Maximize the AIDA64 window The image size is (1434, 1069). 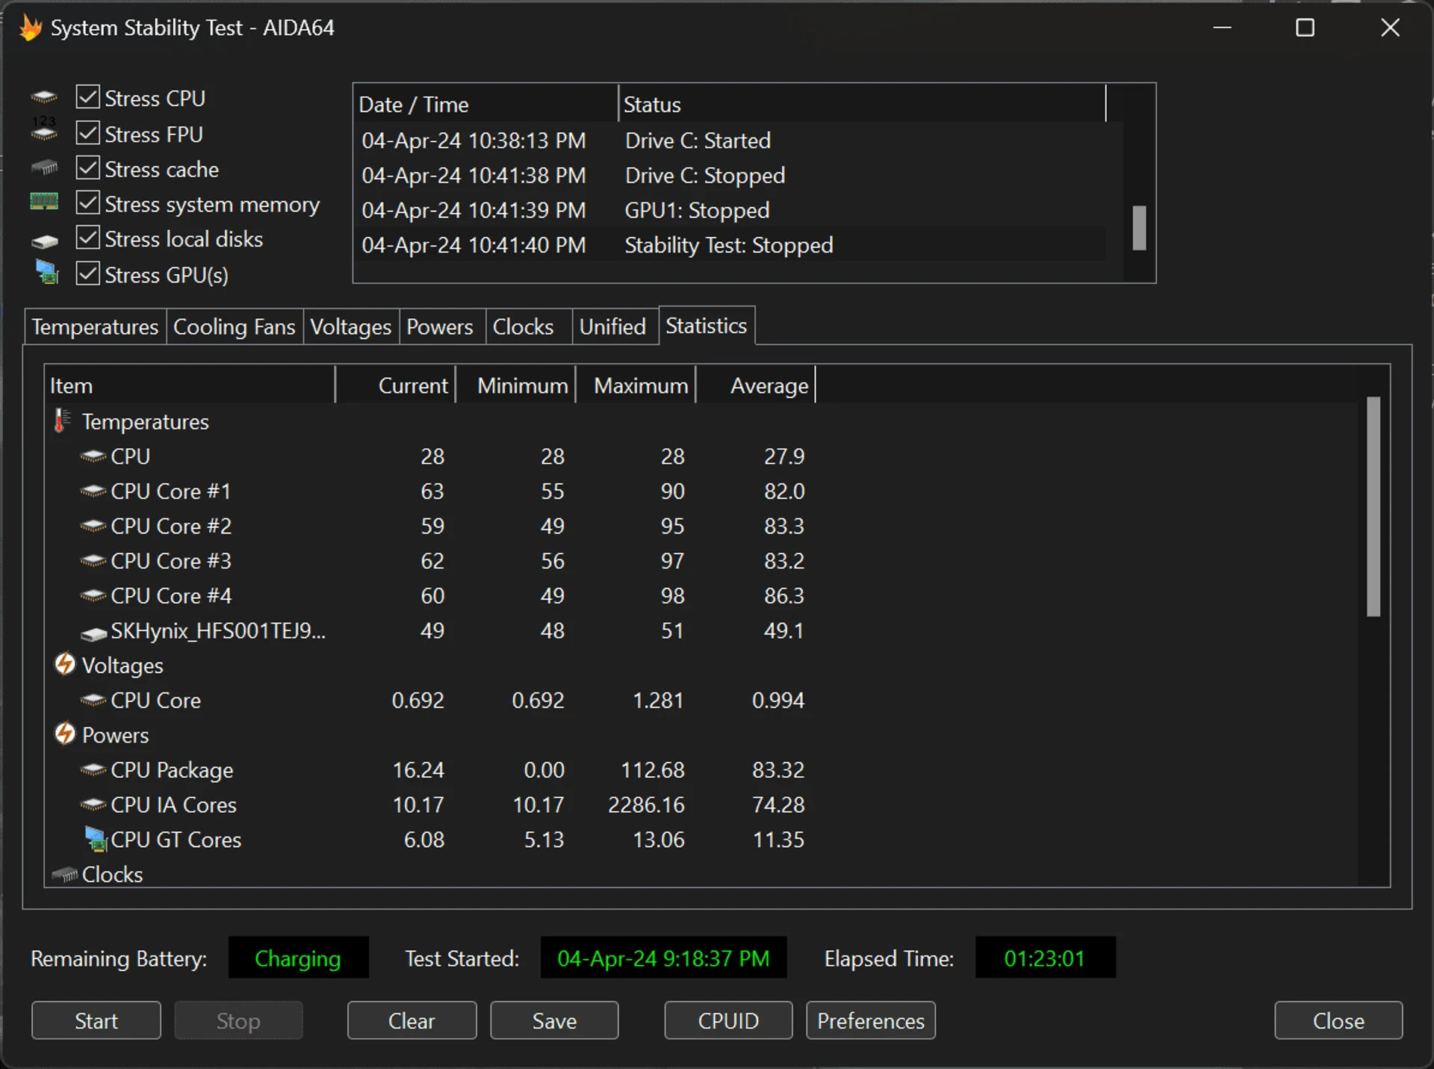[1305, 28]
